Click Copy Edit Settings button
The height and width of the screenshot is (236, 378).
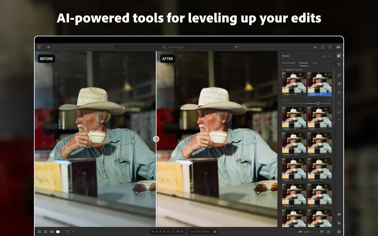point(200,232)
